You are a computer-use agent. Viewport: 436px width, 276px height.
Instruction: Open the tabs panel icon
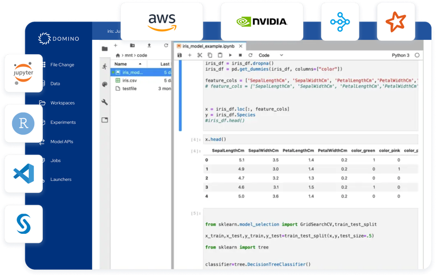tap(104, 120)
